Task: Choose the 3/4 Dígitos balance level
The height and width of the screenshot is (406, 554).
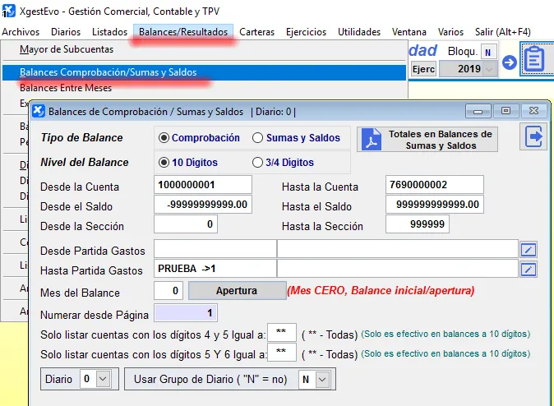Action: coord(258,163)
